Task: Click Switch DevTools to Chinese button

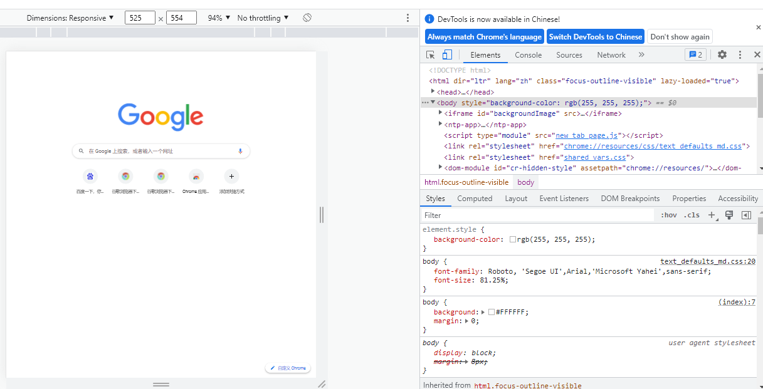Action: point(596,37)
